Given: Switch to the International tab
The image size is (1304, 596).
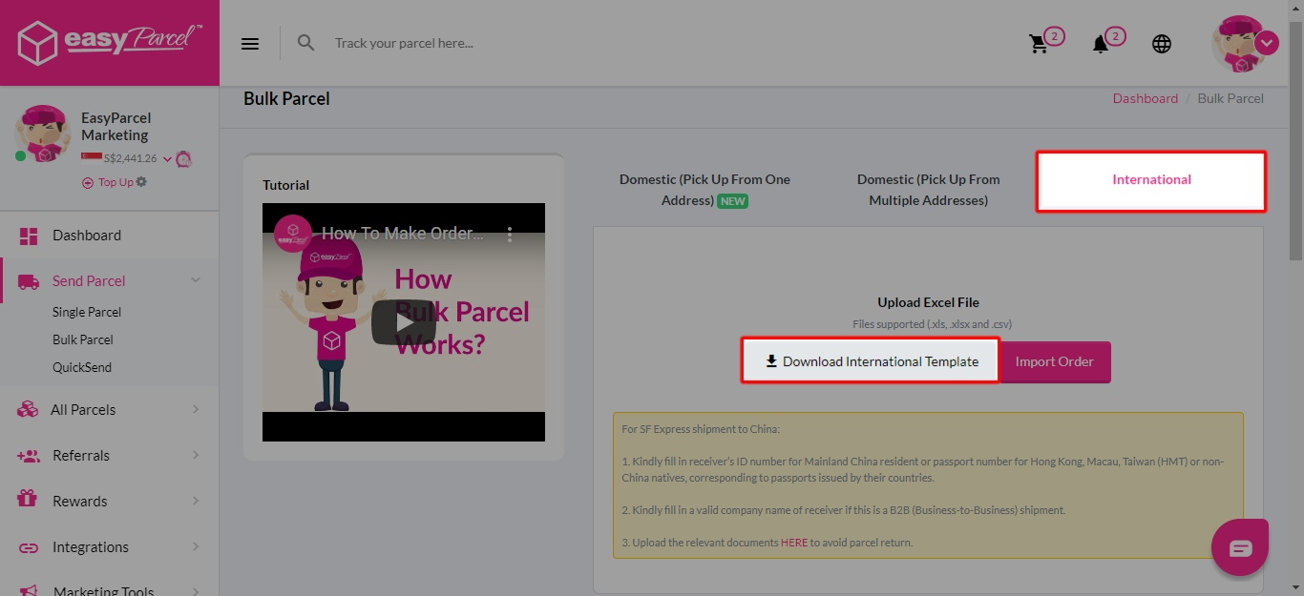Looking at the screenshot, I should 1150,179.
